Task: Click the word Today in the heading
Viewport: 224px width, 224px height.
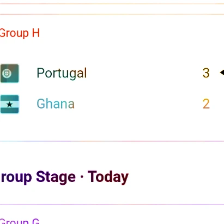Action: (x=108, y=177)
